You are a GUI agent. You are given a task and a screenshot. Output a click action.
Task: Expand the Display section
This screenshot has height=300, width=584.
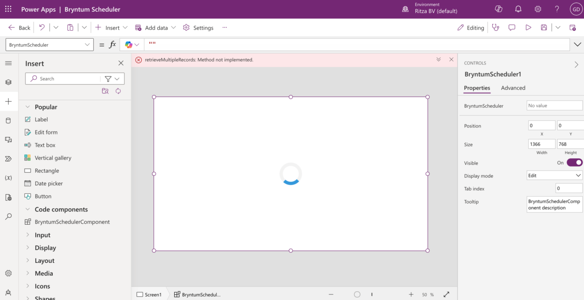(27, 248)
